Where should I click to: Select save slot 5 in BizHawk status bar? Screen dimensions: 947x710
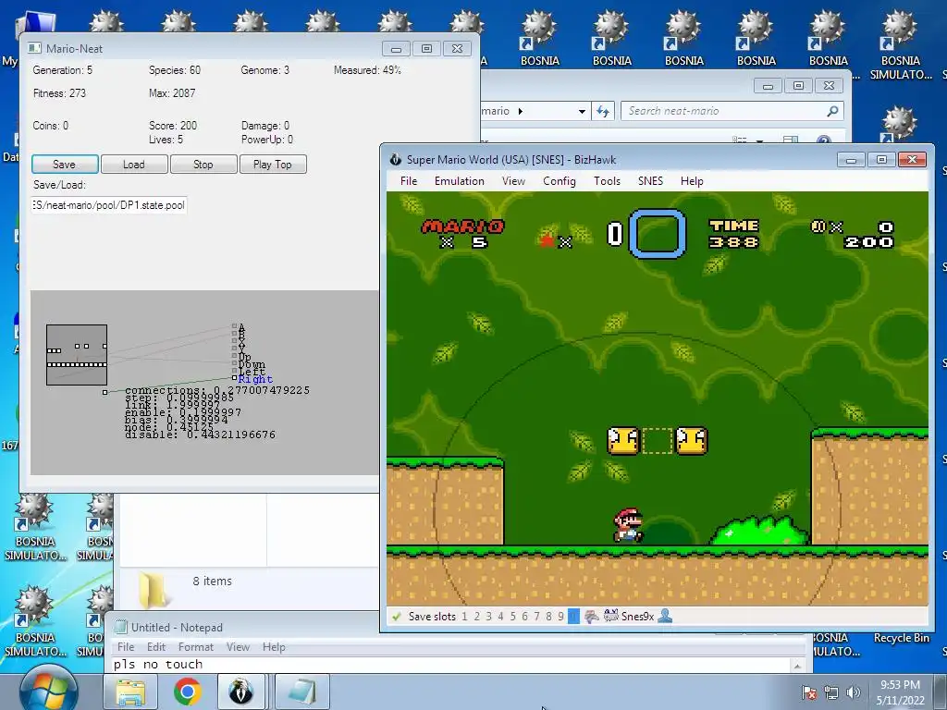click(x=512, y=617)
